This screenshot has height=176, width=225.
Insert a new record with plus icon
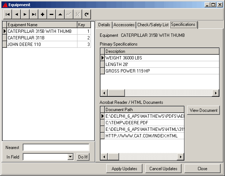43,14
